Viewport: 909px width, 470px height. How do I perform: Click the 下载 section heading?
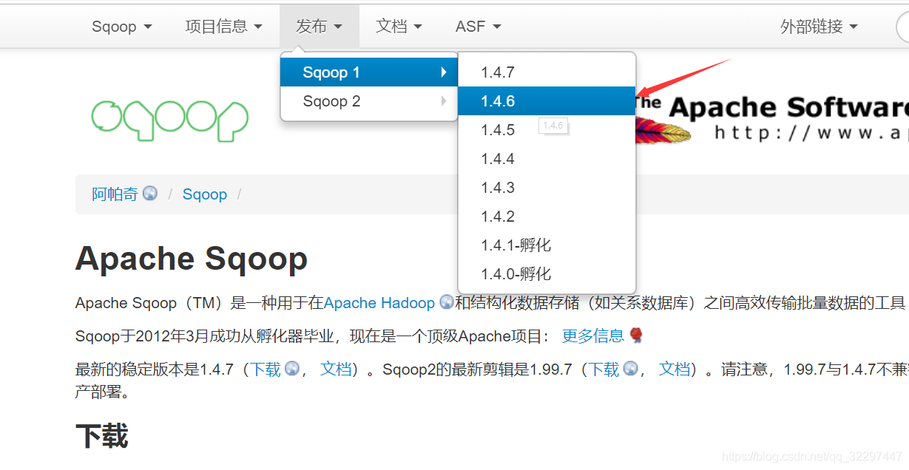tap(102, 436)
